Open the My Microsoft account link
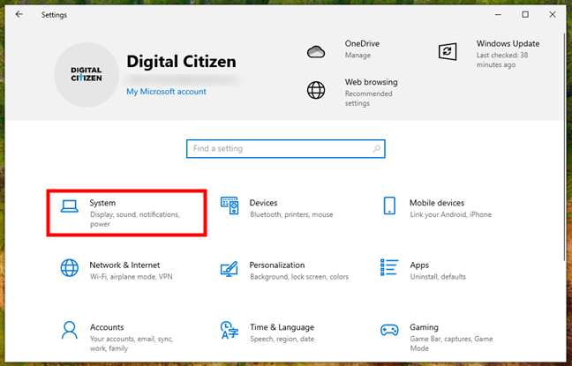The height and width of the screenshot is (366, 572). pyautogui.click(x=166, y=92)
